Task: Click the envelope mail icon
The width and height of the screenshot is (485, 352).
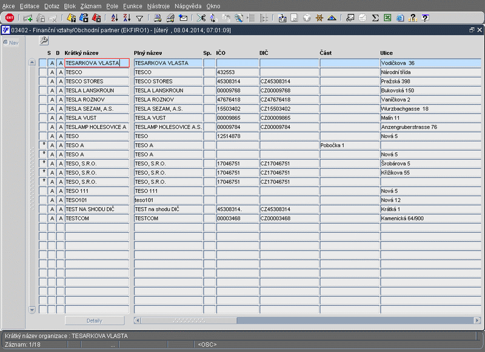Action: [183, 18]
